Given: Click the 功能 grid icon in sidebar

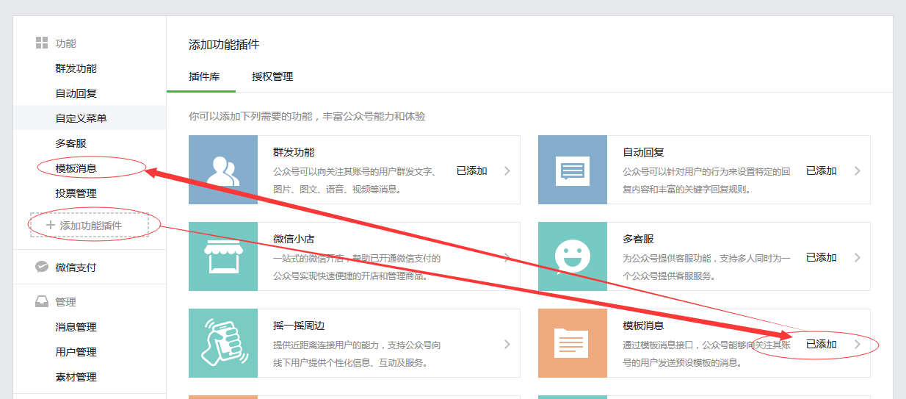Looking at the screenshot, I should tap(42, 43).
